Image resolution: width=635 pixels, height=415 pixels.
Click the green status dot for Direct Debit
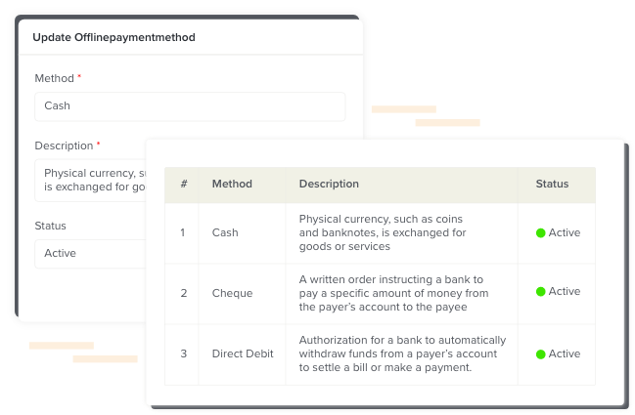540,354
